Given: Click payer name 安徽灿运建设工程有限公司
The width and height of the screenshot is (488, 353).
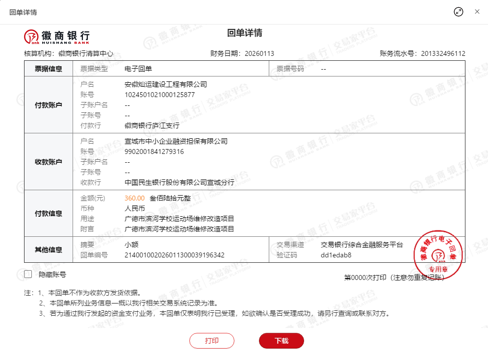Looking at the screenshot, I should pyautogui.click(x=166, y=84).
